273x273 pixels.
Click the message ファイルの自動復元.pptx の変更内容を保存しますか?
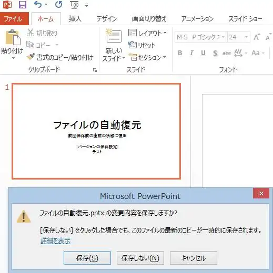pos(108,213)
